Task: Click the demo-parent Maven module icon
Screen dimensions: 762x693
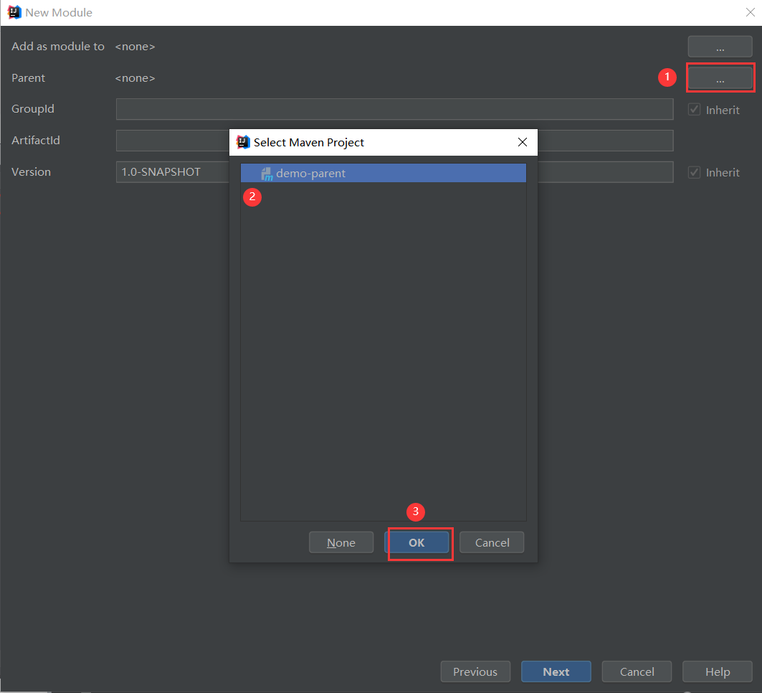Action: pos(267,174)
